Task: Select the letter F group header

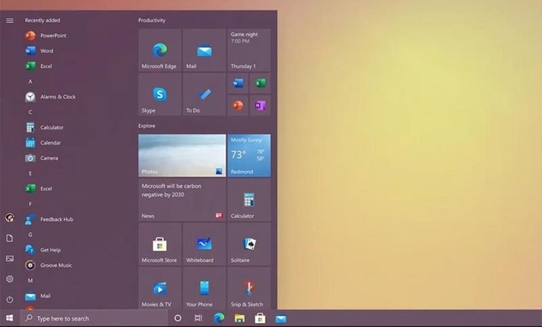Action: (x=30, y=204)
